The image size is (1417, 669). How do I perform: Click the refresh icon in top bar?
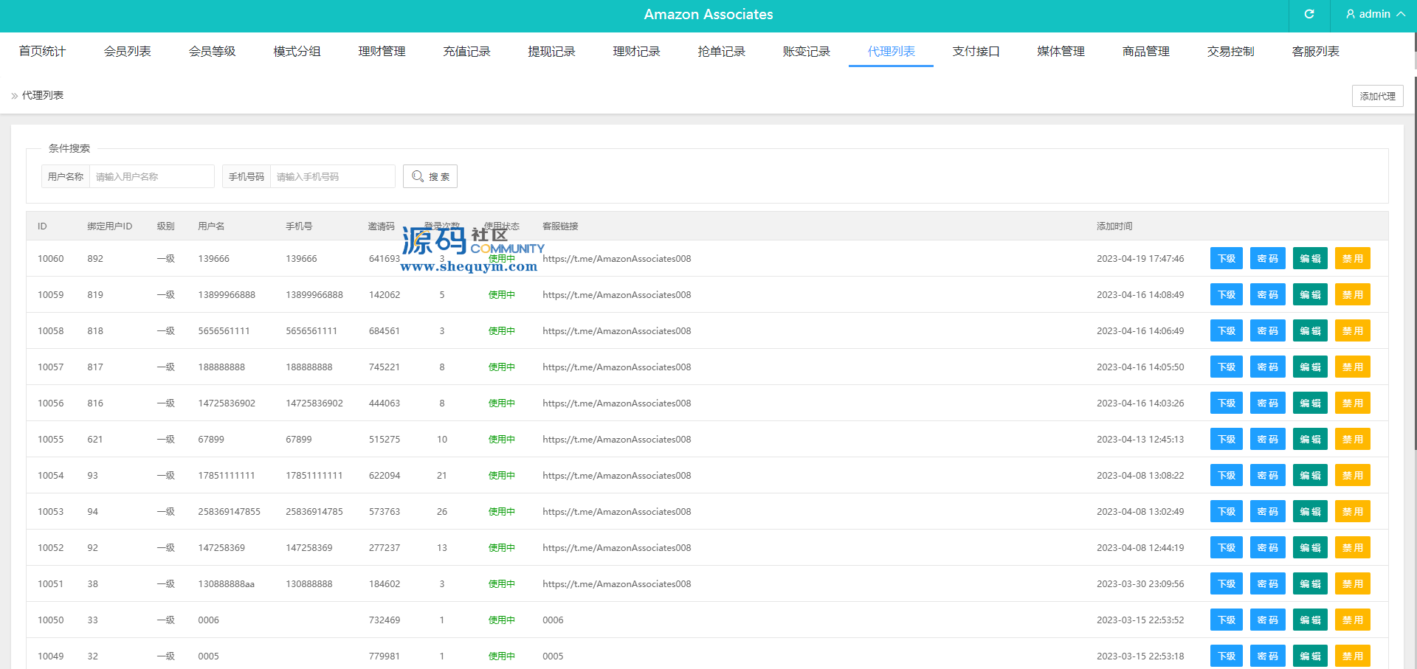point(1309,14)
